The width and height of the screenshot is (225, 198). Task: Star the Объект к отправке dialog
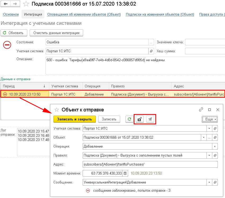click(57, 110)
